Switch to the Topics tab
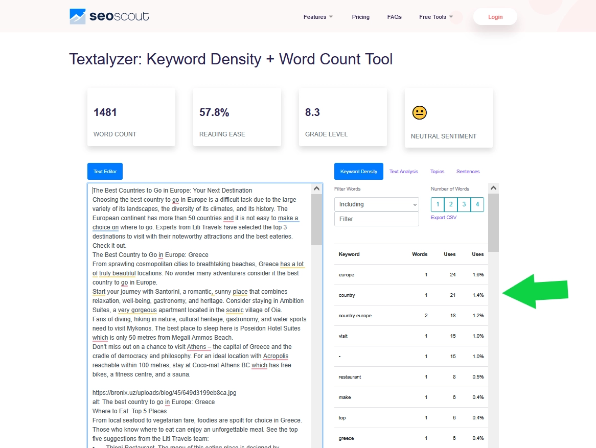 [x=437, y=171]
